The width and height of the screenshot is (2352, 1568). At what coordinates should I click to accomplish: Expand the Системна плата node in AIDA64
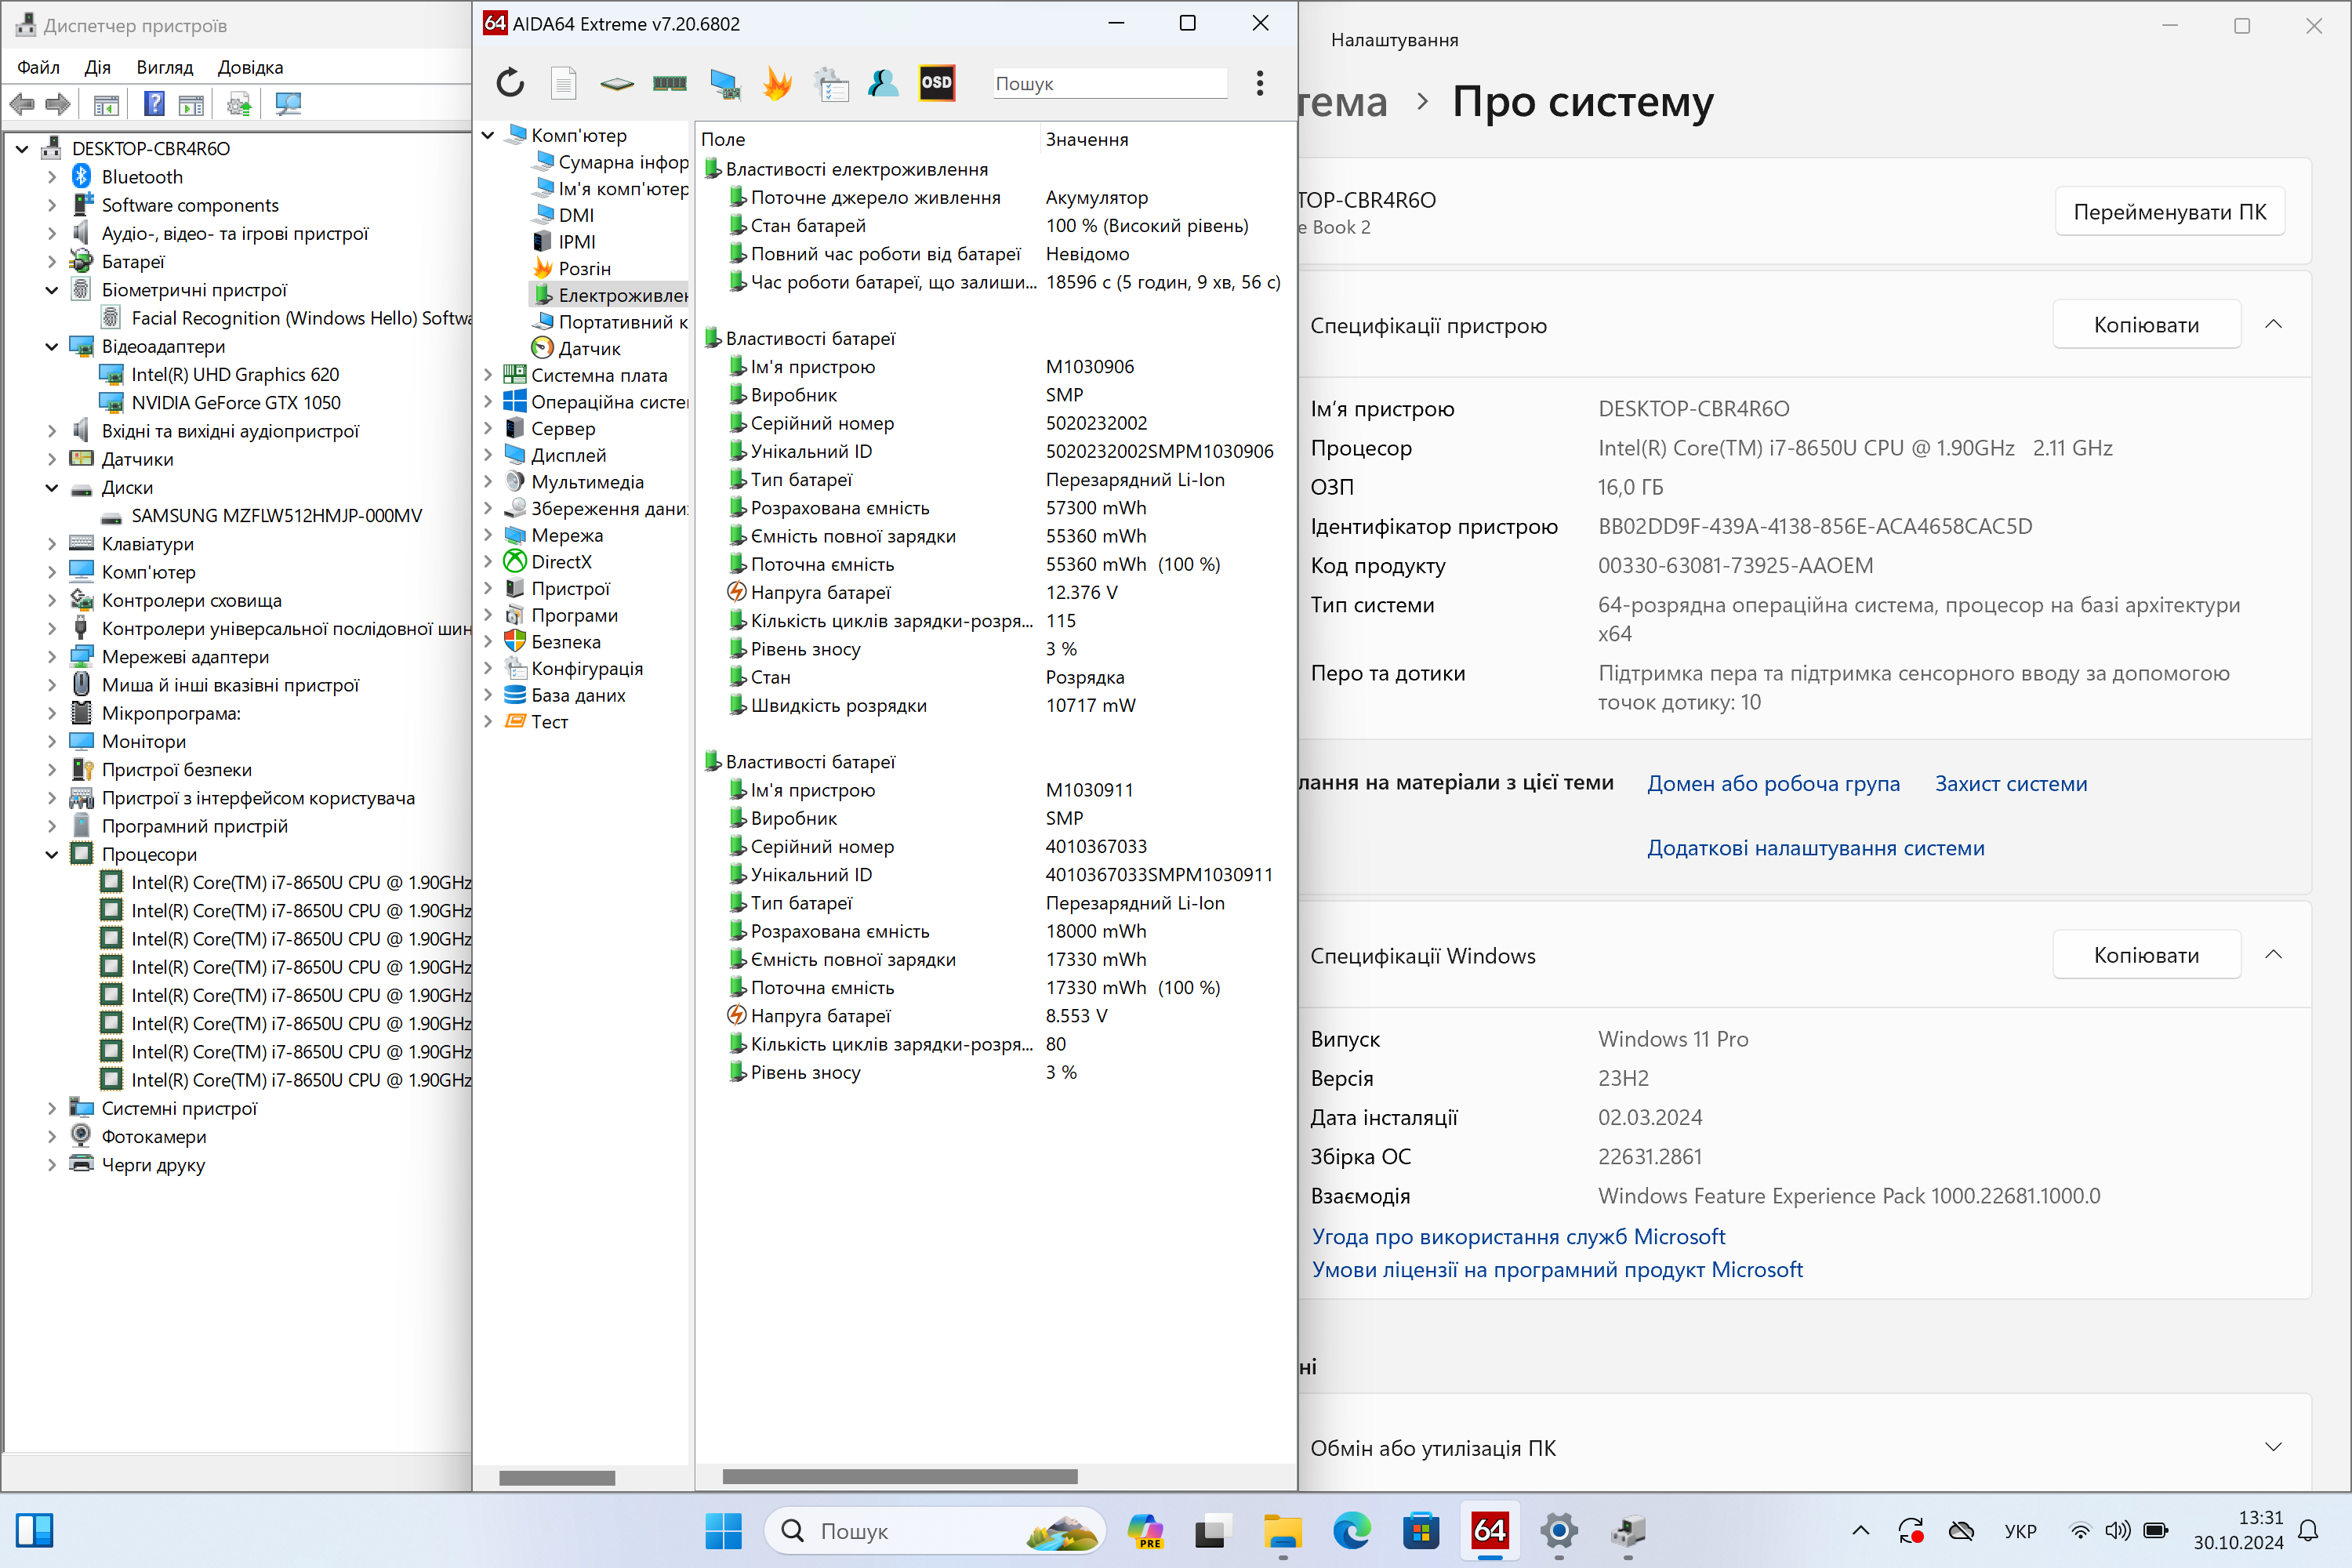[x=488, y=375]
